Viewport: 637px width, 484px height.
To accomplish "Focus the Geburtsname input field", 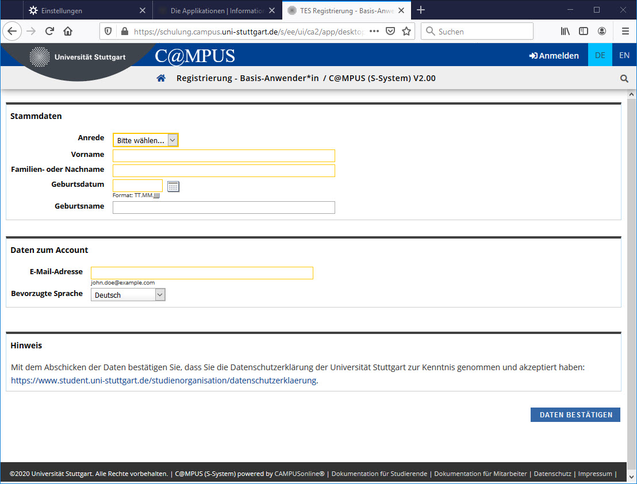I will tap(224, 208).
